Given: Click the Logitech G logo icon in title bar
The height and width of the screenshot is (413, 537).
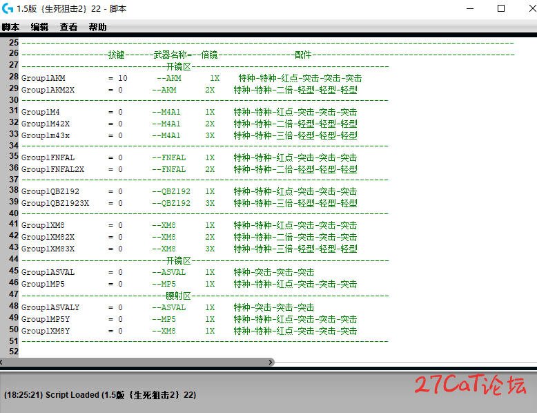Looking at the screenshot, I should coord(8,8).
